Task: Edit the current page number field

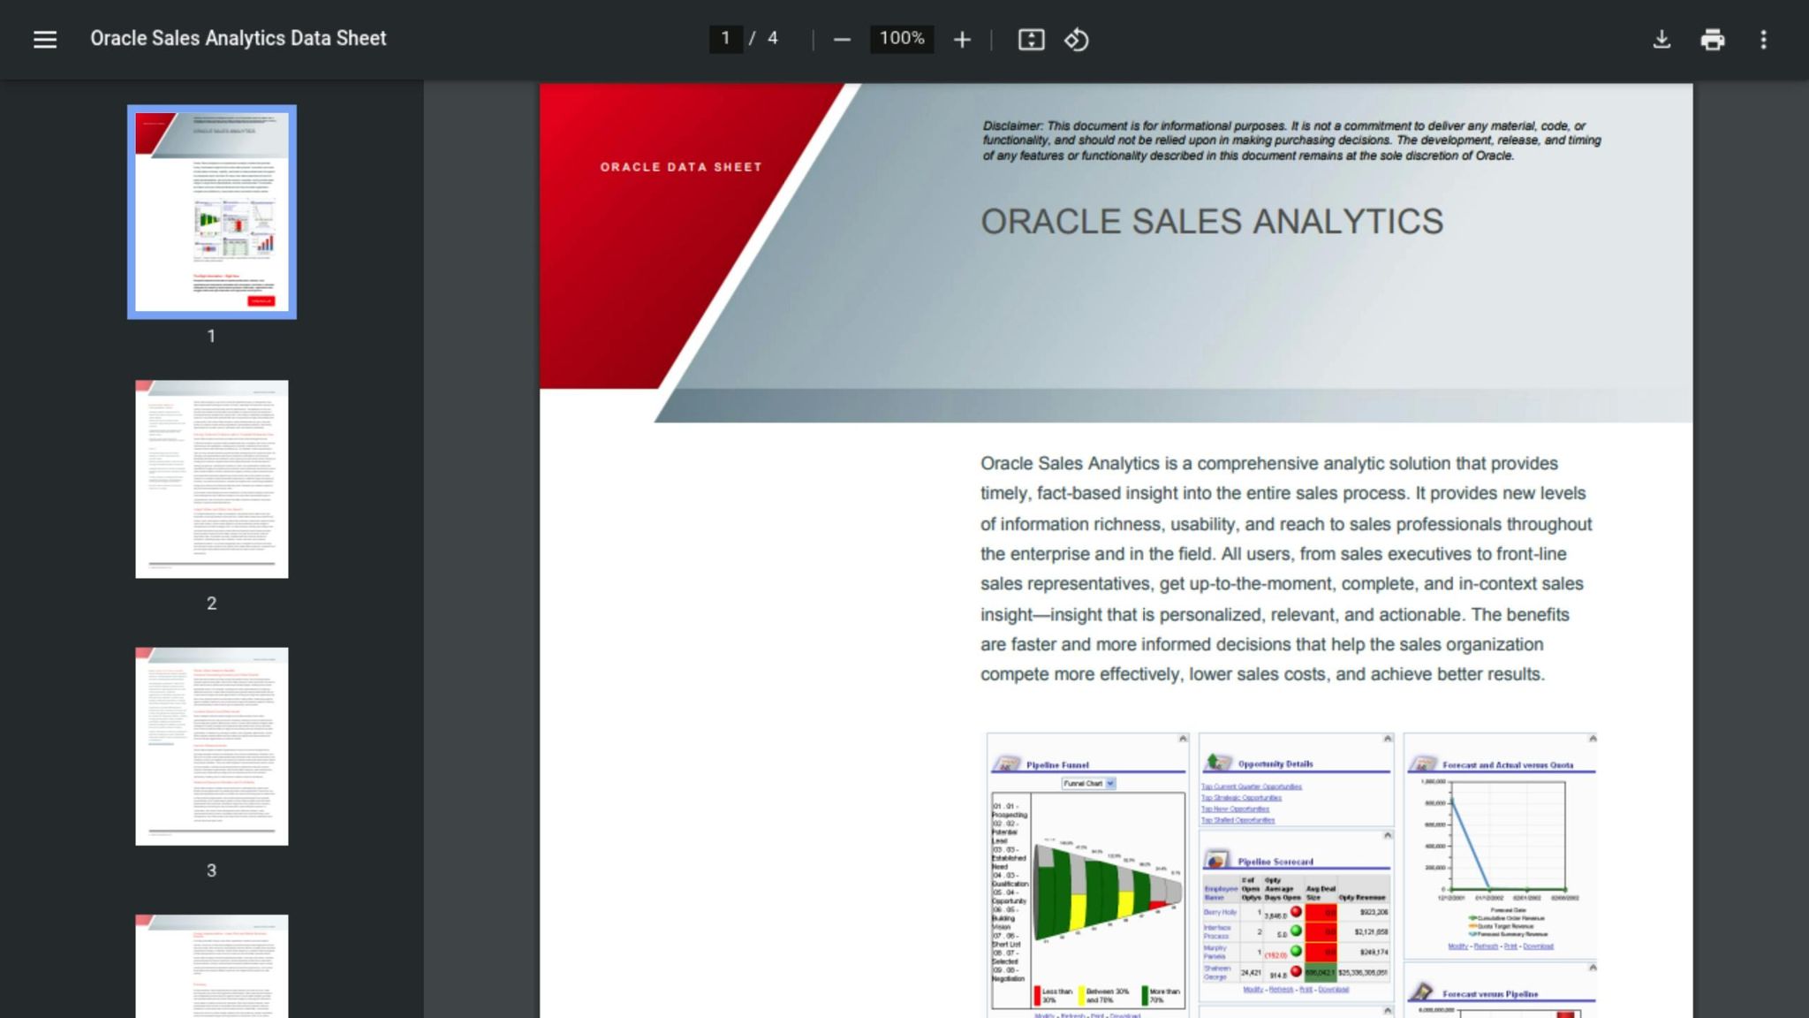Action: pyautogui.click(x=725, y=39)
